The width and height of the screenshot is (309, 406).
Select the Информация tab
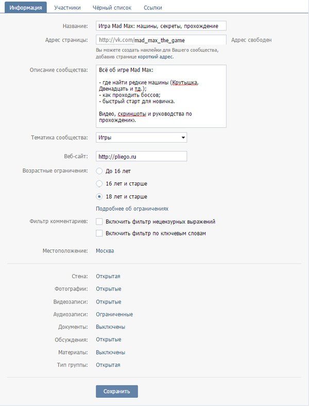click(26, 7)
